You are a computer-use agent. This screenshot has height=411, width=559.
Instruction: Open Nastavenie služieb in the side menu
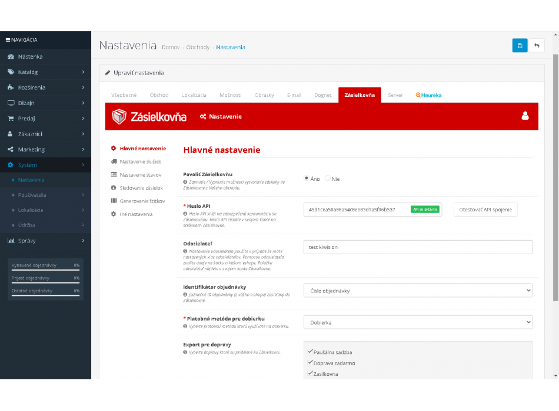coord(141,161)
